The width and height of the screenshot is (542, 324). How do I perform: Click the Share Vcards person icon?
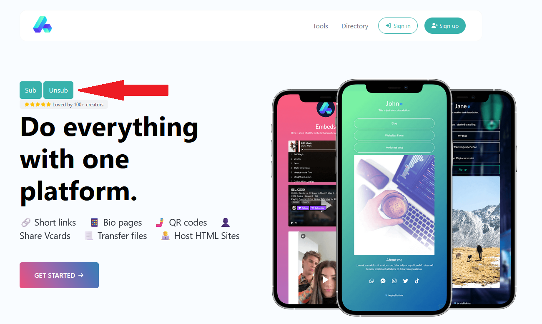tap(225, 223)
